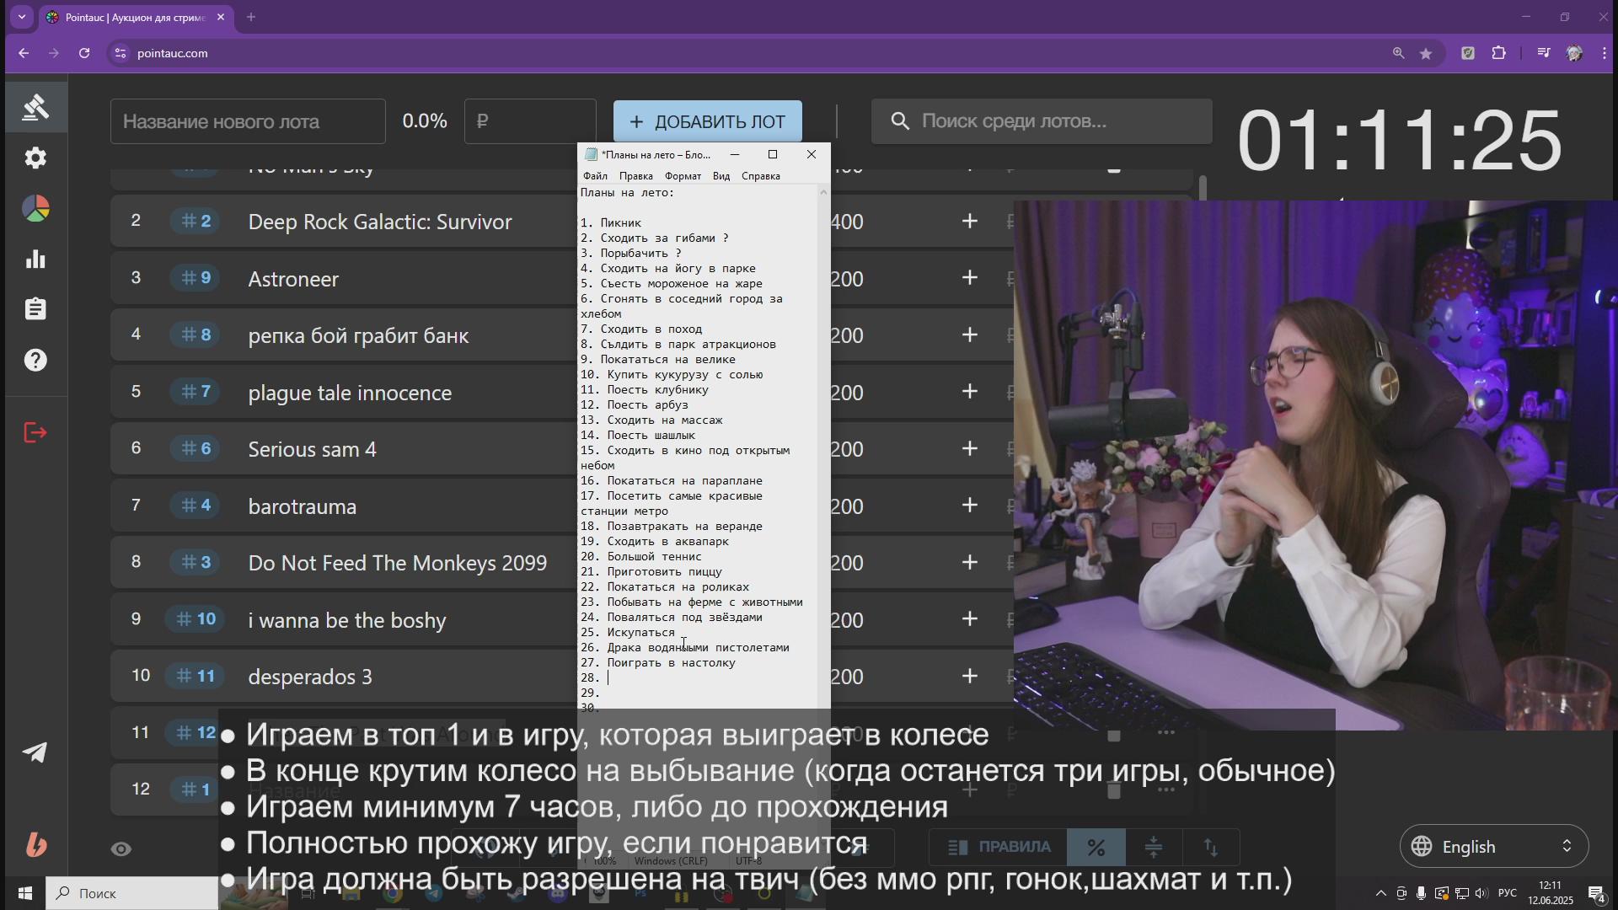
Task: Click ДОБАВИТЬ ЛОТ button
Action: point(707,121)
